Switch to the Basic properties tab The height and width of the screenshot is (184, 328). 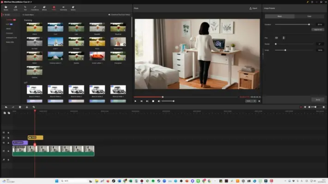279,16
